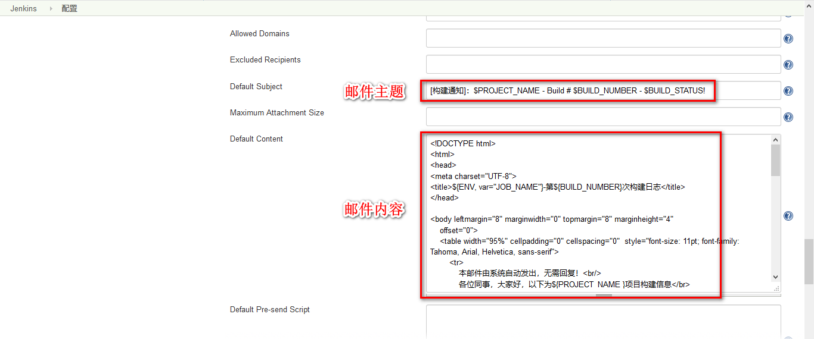
Task: Click Default Content scrollbar up arrow
Action: (x=775, y=140)
